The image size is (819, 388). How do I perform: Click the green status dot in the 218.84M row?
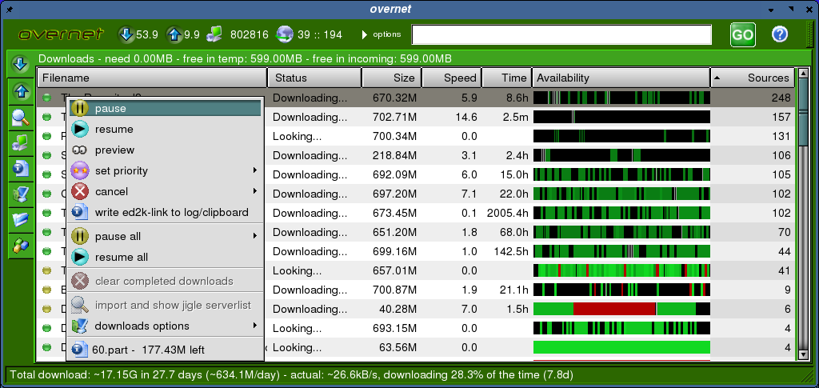[46, 155]
